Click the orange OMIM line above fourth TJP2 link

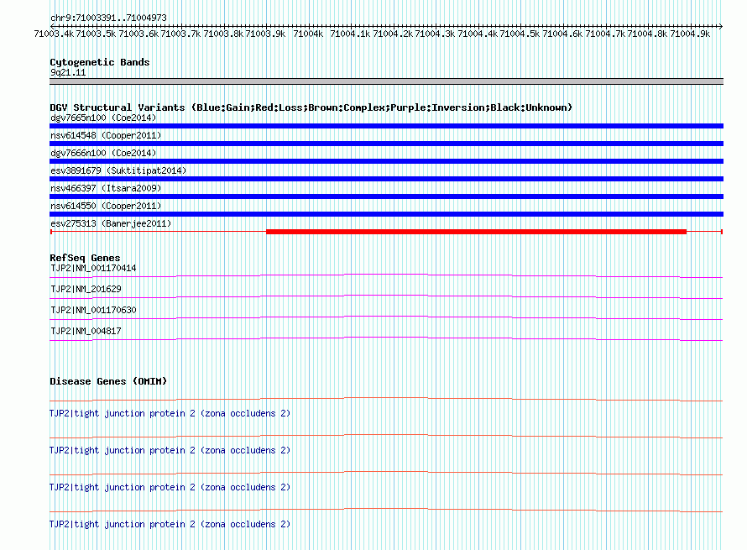[386, 510]
